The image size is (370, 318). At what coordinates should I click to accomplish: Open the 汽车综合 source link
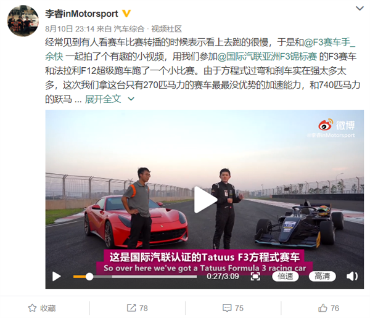(x=129, y=29)
